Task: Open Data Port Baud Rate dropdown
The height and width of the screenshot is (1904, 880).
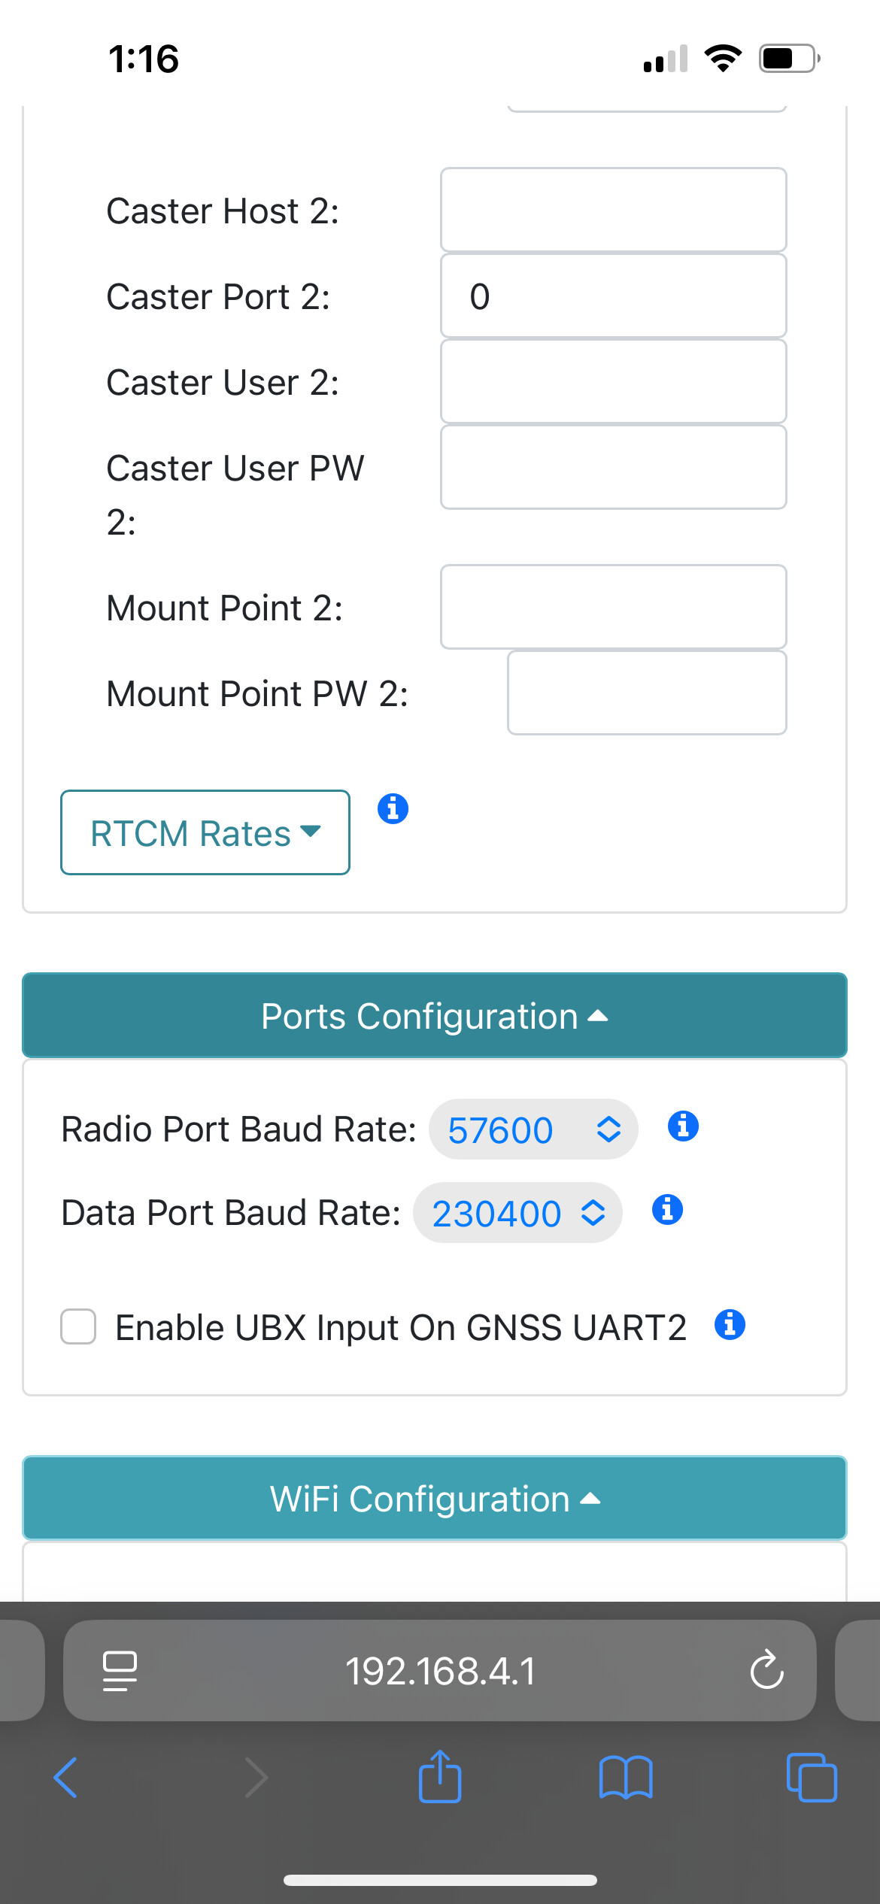Action: click(517, 1213)
